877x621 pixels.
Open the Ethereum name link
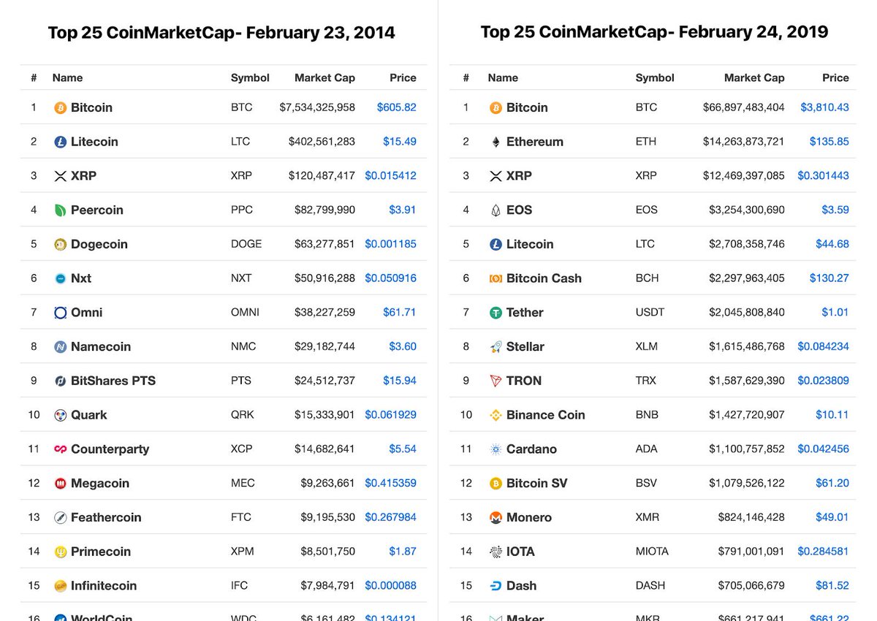[535, 142]
